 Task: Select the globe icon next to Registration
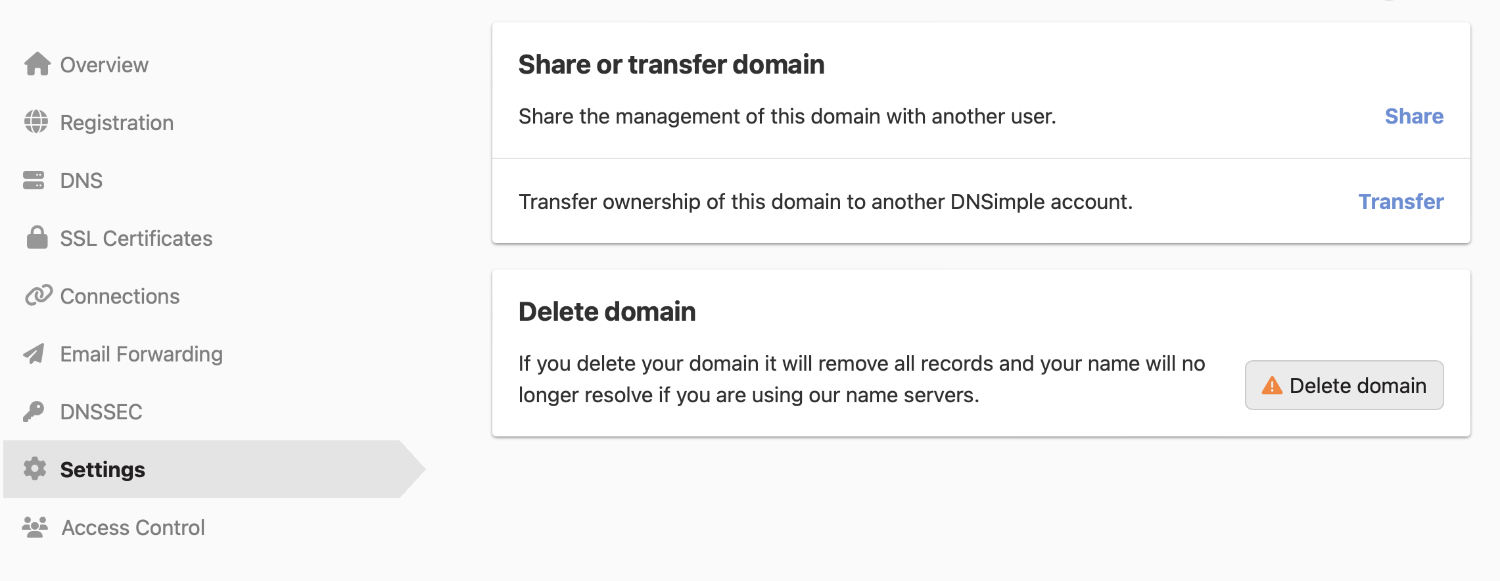pyautogui.click(x=37, y=122)
